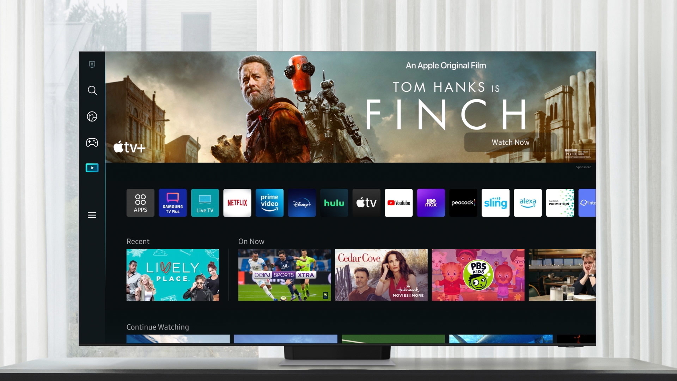677x381 pixels.
Task: Select the Disney+ app icon
Action: point(301,202)
